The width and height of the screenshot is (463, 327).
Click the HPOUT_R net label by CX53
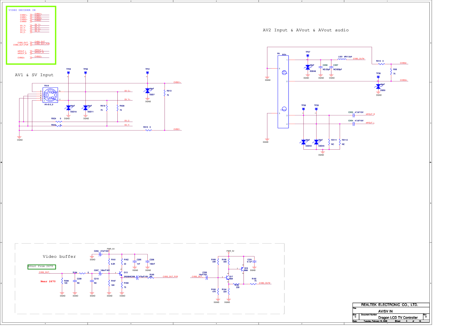(x=370, y=114)
